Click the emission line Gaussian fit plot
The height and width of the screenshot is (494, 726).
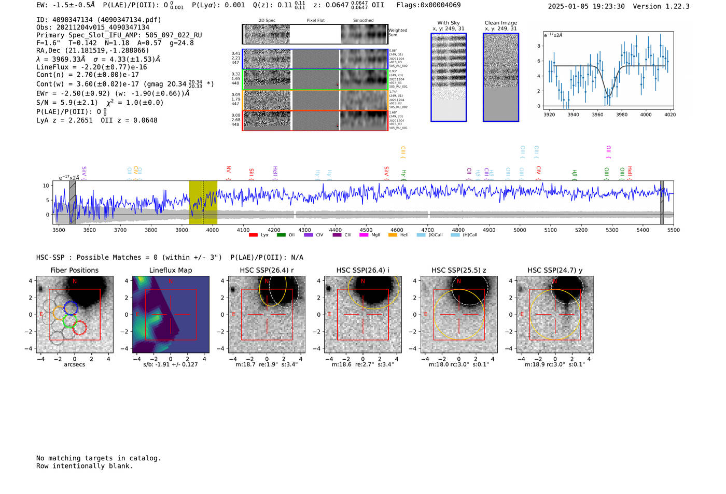coord(608,70)
